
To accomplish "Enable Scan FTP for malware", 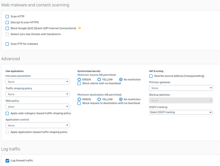I will (x=7, y=44).
